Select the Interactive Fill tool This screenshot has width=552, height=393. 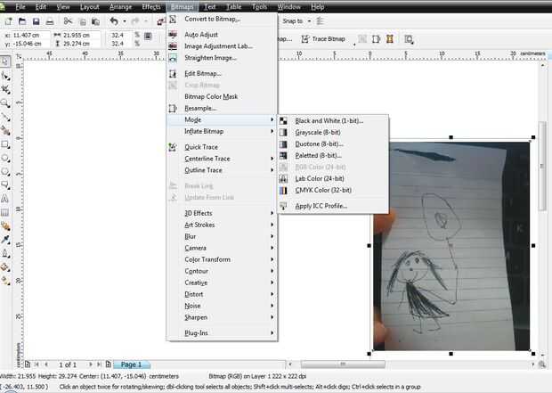(5, 281)
